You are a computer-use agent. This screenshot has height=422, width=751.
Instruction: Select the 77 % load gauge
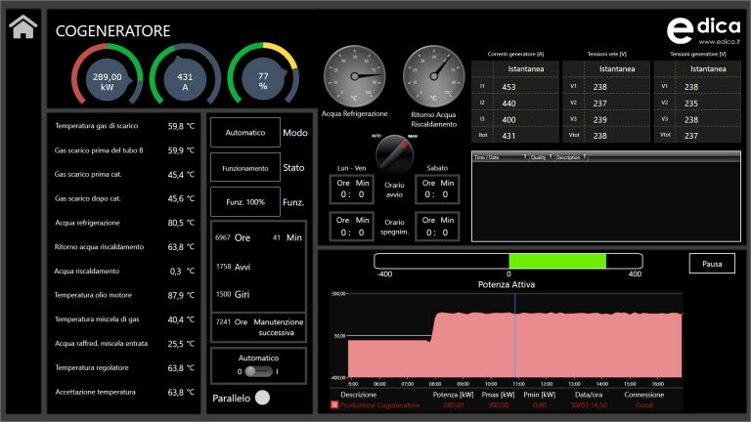(263, 73)
